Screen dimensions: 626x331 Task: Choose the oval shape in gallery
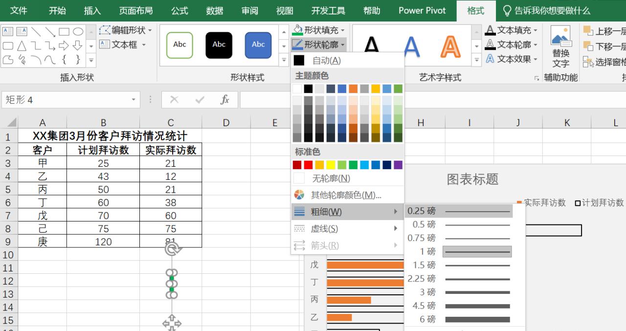click(x=78, y=32)
